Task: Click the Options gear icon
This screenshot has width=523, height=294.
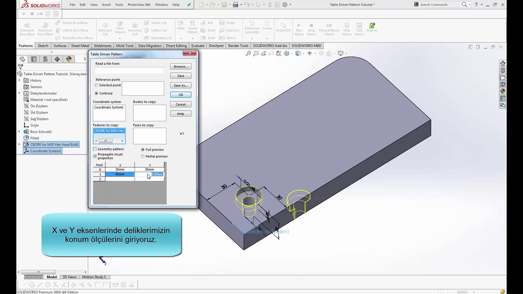Action: point(285,4)
